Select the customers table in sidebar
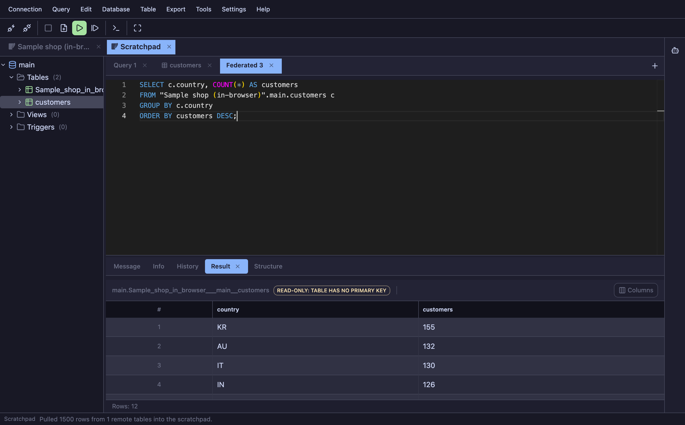Screen dimensions: 685x425 pyautogui.click(x=52, y=102)
